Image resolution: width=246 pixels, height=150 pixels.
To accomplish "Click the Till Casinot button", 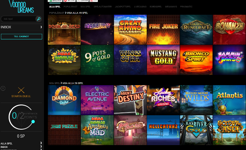I will [x=22, y=37].
